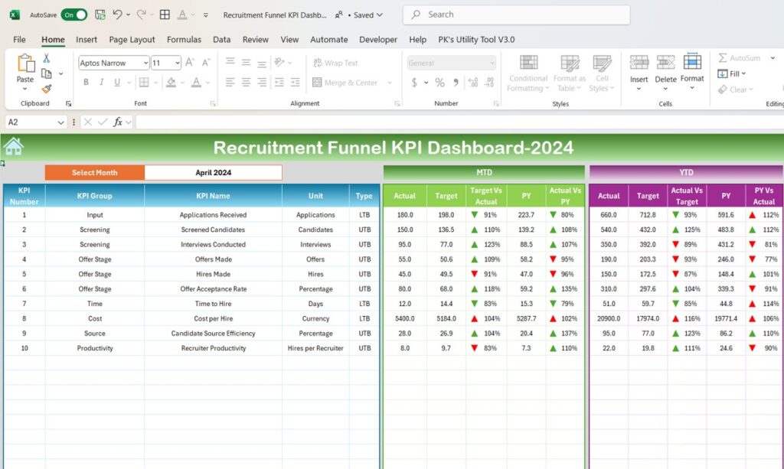Switch to the Insert tab
Image resolution: width=784 pixels, height=469 pixels.
87,40
